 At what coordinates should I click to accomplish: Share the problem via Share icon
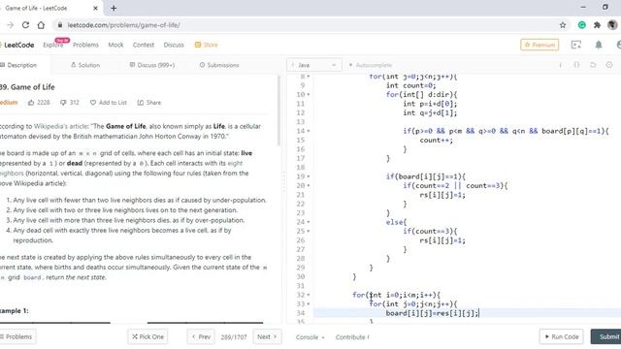[x=140, y=103]
